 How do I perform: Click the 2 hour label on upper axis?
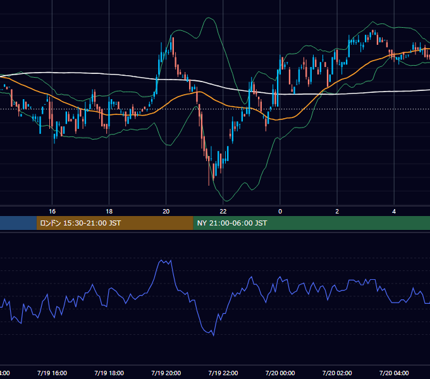click(337, 212)
